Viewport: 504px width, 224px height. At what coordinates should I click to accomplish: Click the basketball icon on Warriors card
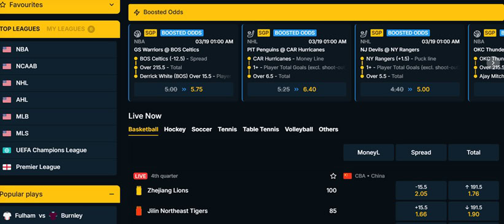(x=138, y=33)
